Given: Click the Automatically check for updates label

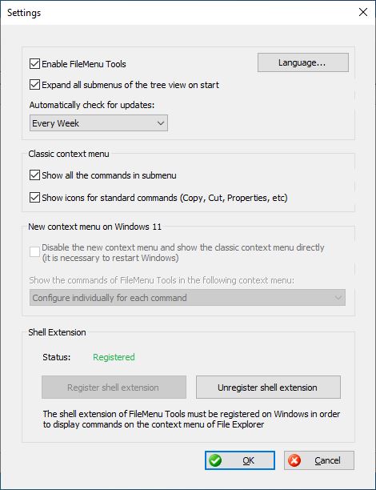Looking at the screenshot, I should (x=92, y=105).
